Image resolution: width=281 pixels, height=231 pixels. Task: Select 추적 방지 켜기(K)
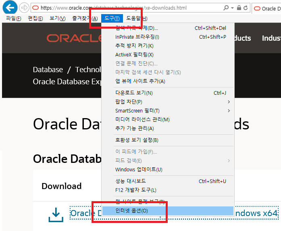pos(168,46)
